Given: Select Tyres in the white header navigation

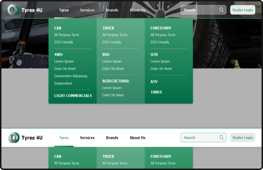Looking at the screenshot, I should pos(64,138).
